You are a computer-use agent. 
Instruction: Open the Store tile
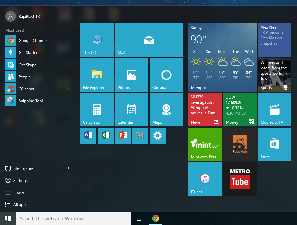(274, 144)
